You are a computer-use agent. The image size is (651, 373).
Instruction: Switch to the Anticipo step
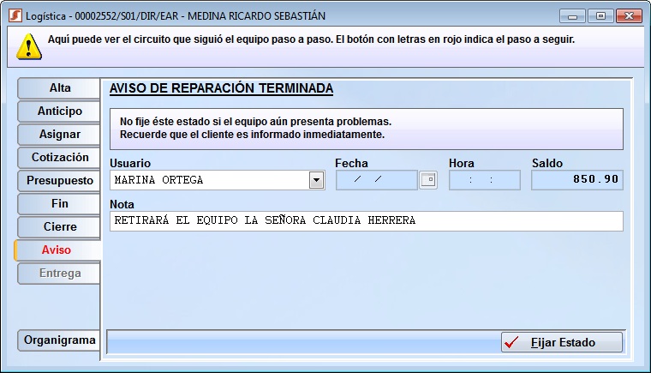point(59,111)
